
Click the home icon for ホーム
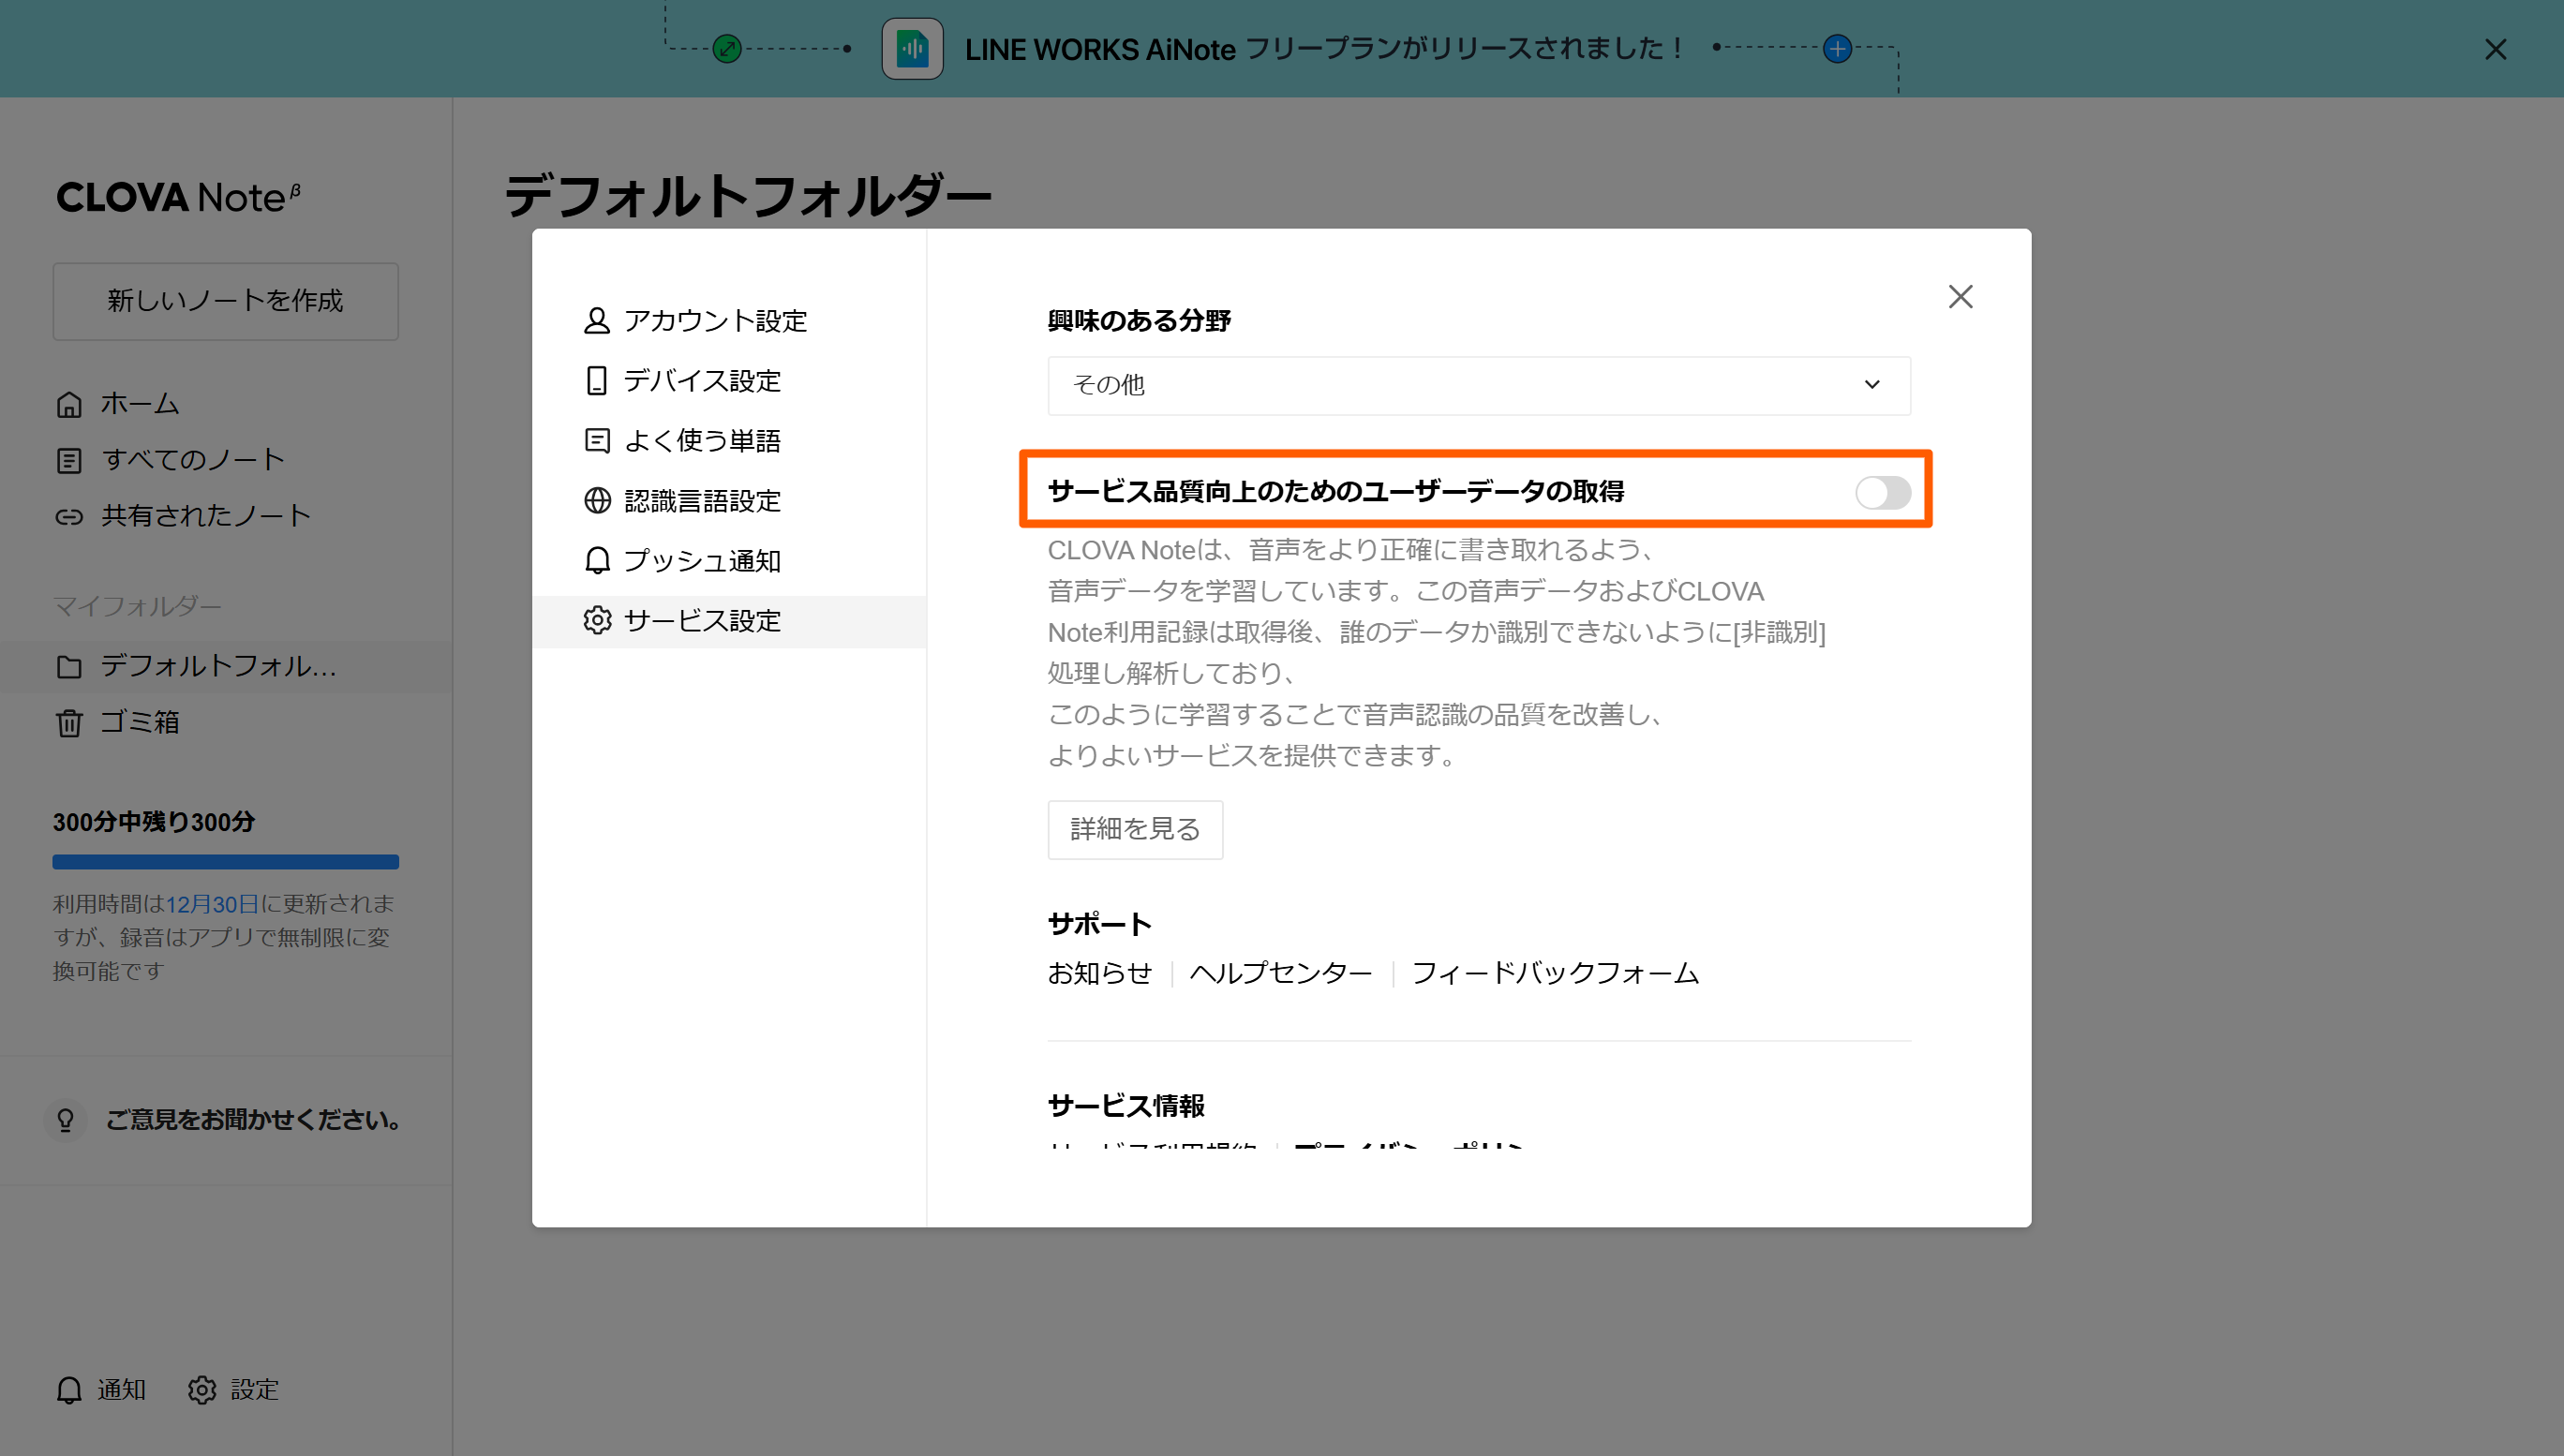69,404
